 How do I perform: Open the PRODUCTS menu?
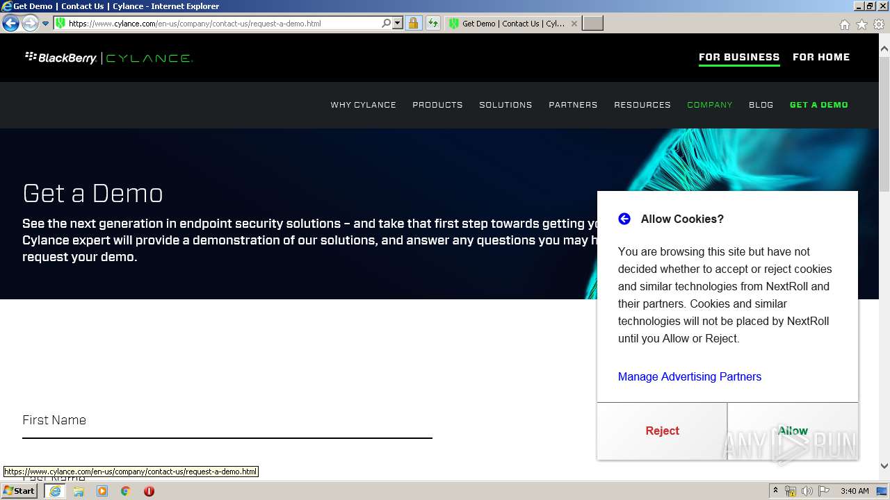[x=437, y=105]
